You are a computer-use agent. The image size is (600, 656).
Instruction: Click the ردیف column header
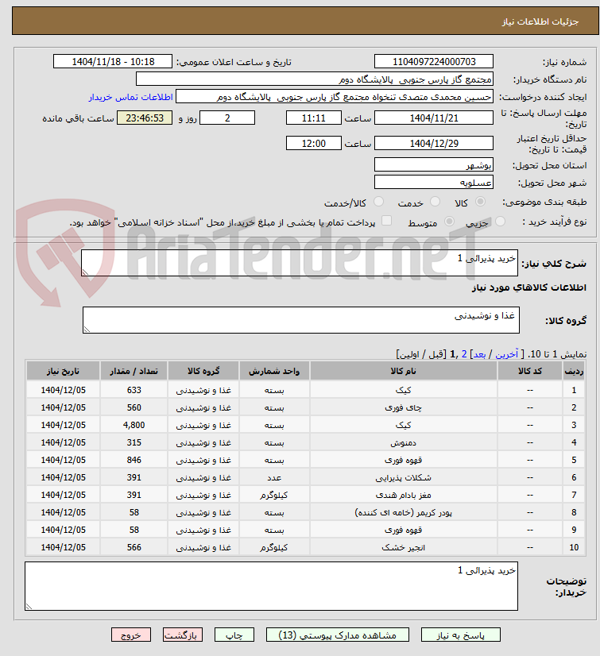click(574, 371)
